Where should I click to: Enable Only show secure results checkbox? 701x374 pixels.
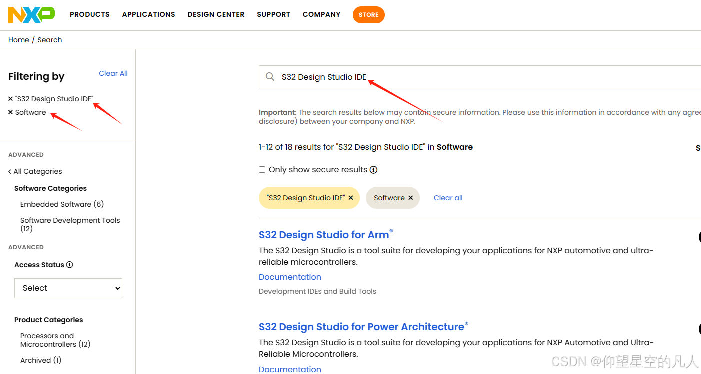pos(262,170)
